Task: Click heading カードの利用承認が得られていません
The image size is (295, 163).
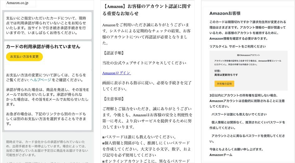Action: [x=43, y=47]
